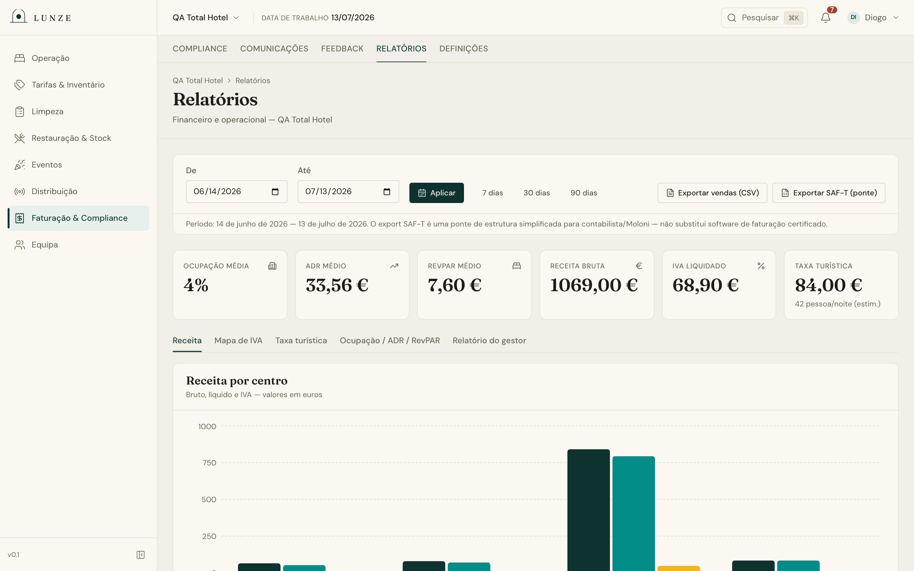Click the tallest teal chart bar
914x571 pixels.
tap(633, 514)
